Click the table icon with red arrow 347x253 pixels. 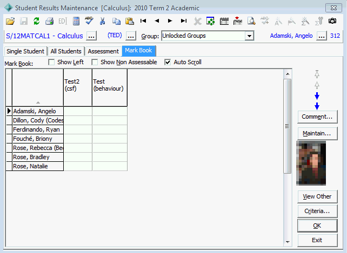tap(238, 21)
